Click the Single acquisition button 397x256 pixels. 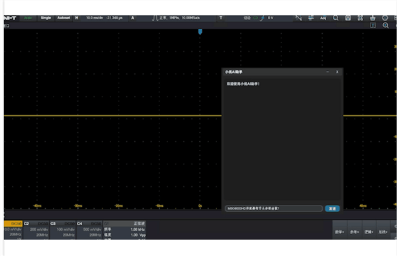[x=46, y=18]
